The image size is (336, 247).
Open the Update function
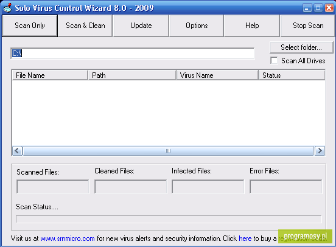click(x=141, y=26)
